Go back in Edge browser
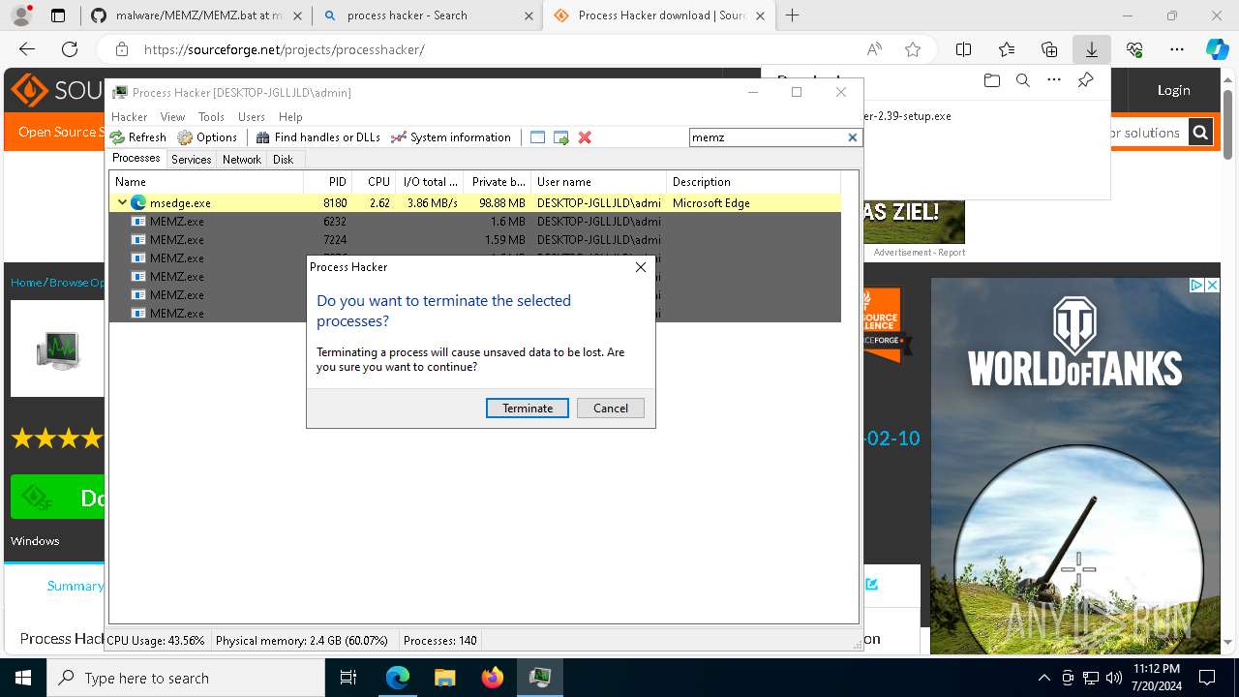Screen dimensions: 1239x697 [x=27, y=49]
